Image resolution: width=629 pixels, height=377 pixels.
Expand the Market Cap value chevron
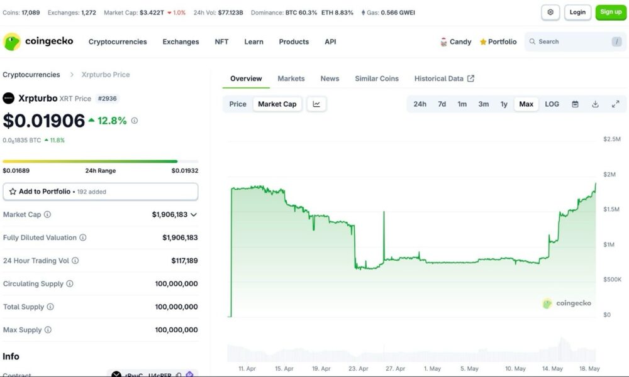[194, 215]
